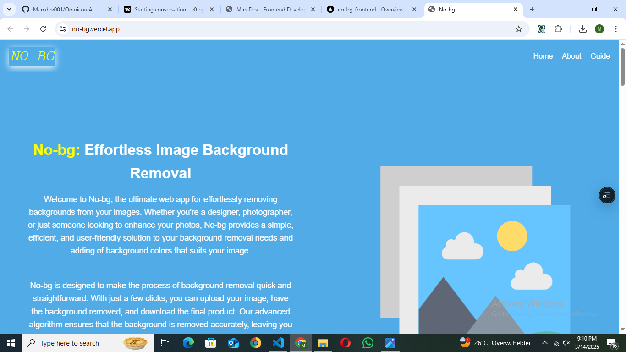
Task: Open the browser Downloads icon
Action: 582,28
